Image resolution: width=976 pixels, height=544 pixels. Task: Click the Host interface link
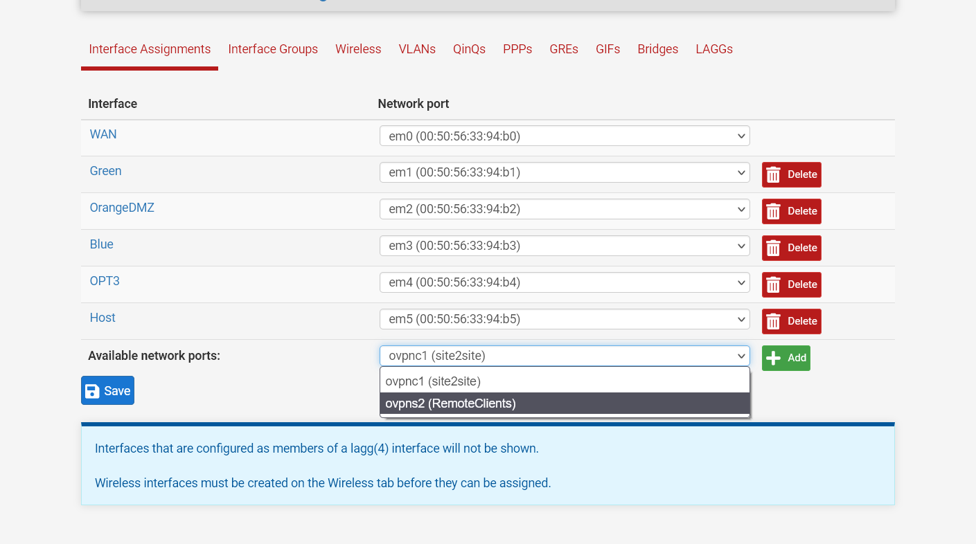[x=103, y=318]
